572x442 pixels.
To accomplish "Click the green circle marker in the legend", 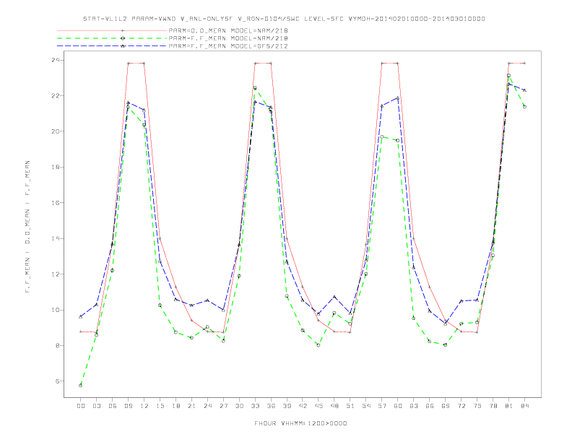I will point(123,38).
